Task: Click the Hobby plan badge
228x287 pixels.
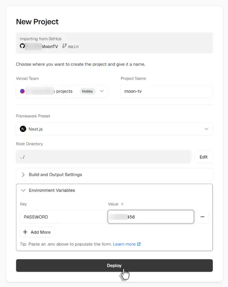Action: [87, 91]
